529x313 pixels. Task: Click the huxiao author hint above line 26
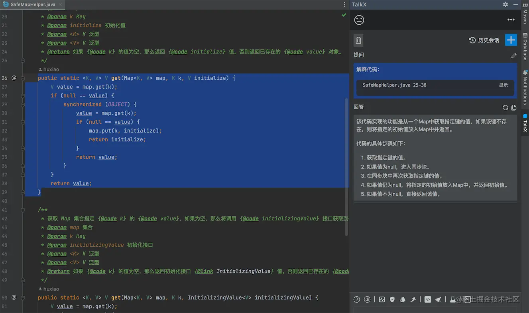pyautogui.click(x=48, y=69)
